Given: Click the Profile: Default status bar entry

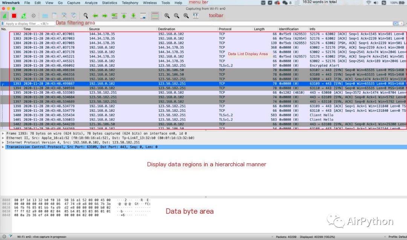Looking at the screenshot, I should pyautogui.click(x=398, y=237).
